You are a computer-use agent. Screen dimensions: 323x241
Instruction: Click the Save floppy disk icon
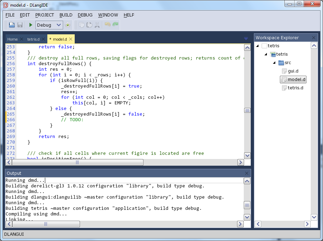pos(20,25)
